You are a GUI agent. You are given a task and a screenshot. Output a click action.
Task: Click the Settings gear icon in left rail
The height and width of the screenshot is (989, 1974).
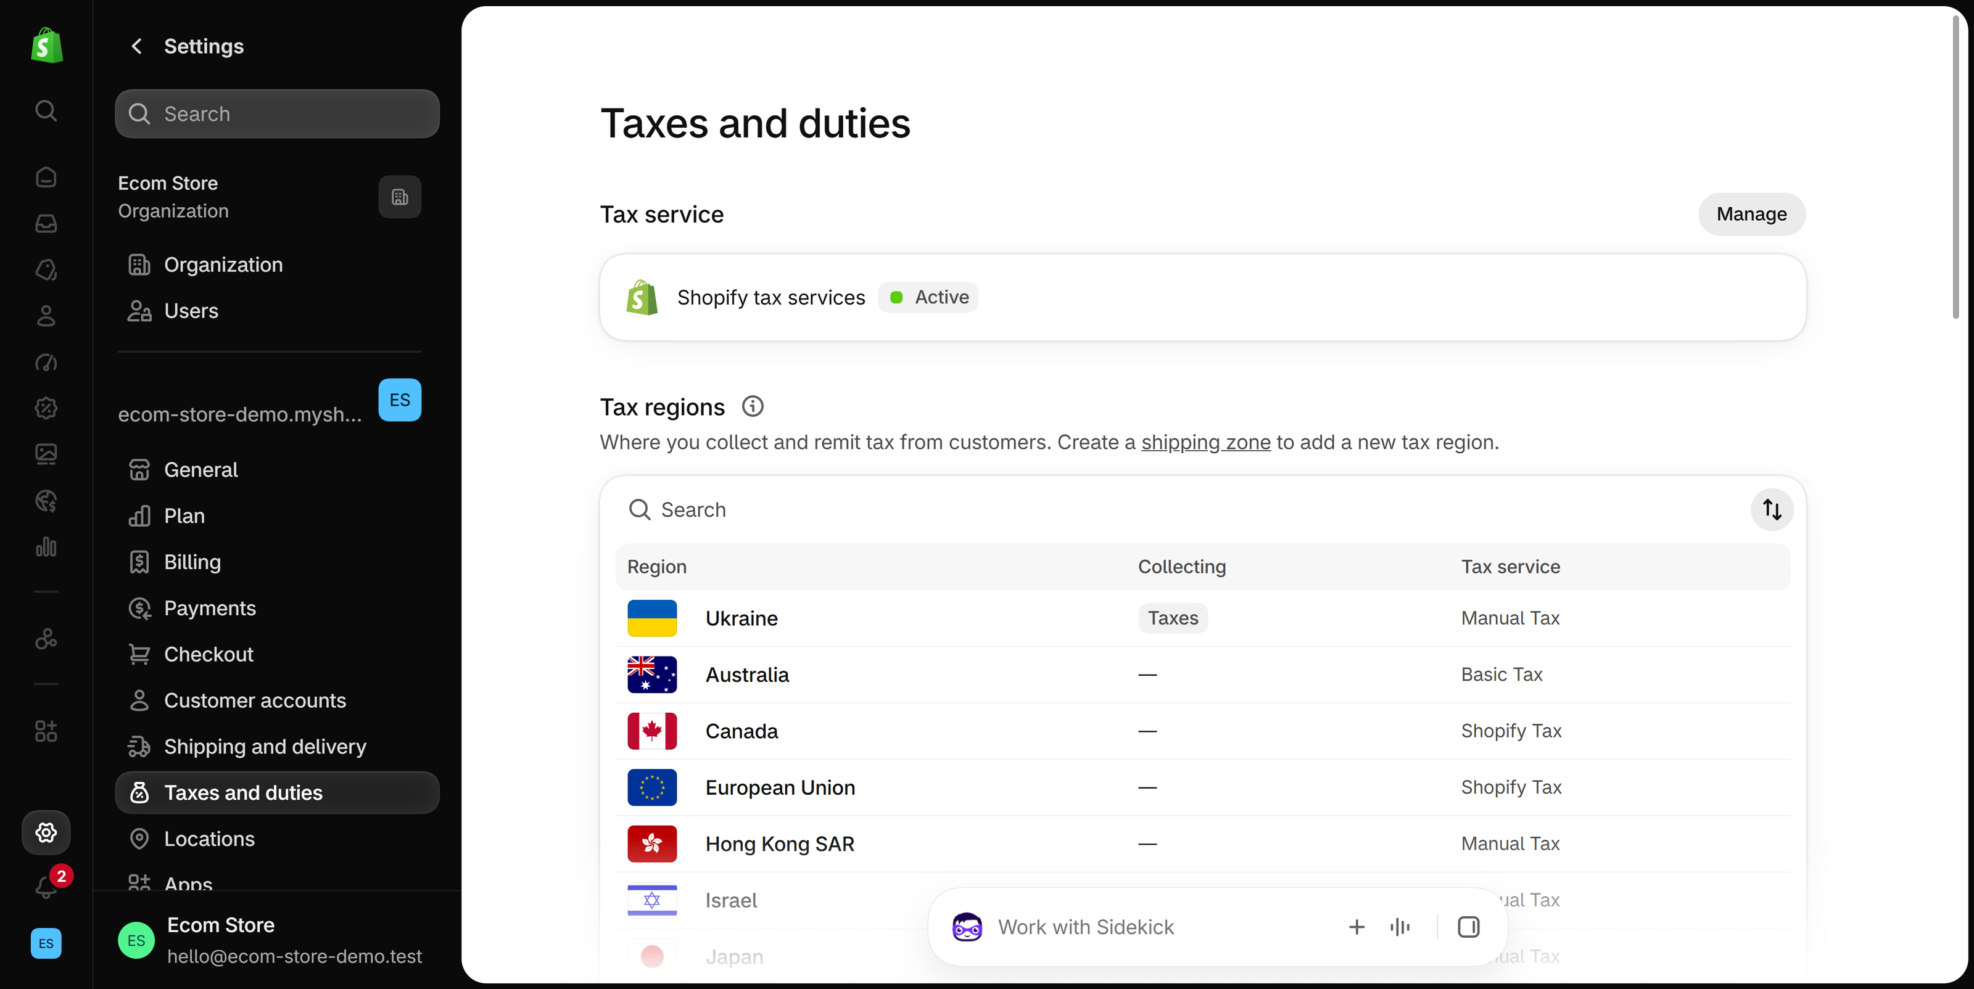(x=46, y=832)
